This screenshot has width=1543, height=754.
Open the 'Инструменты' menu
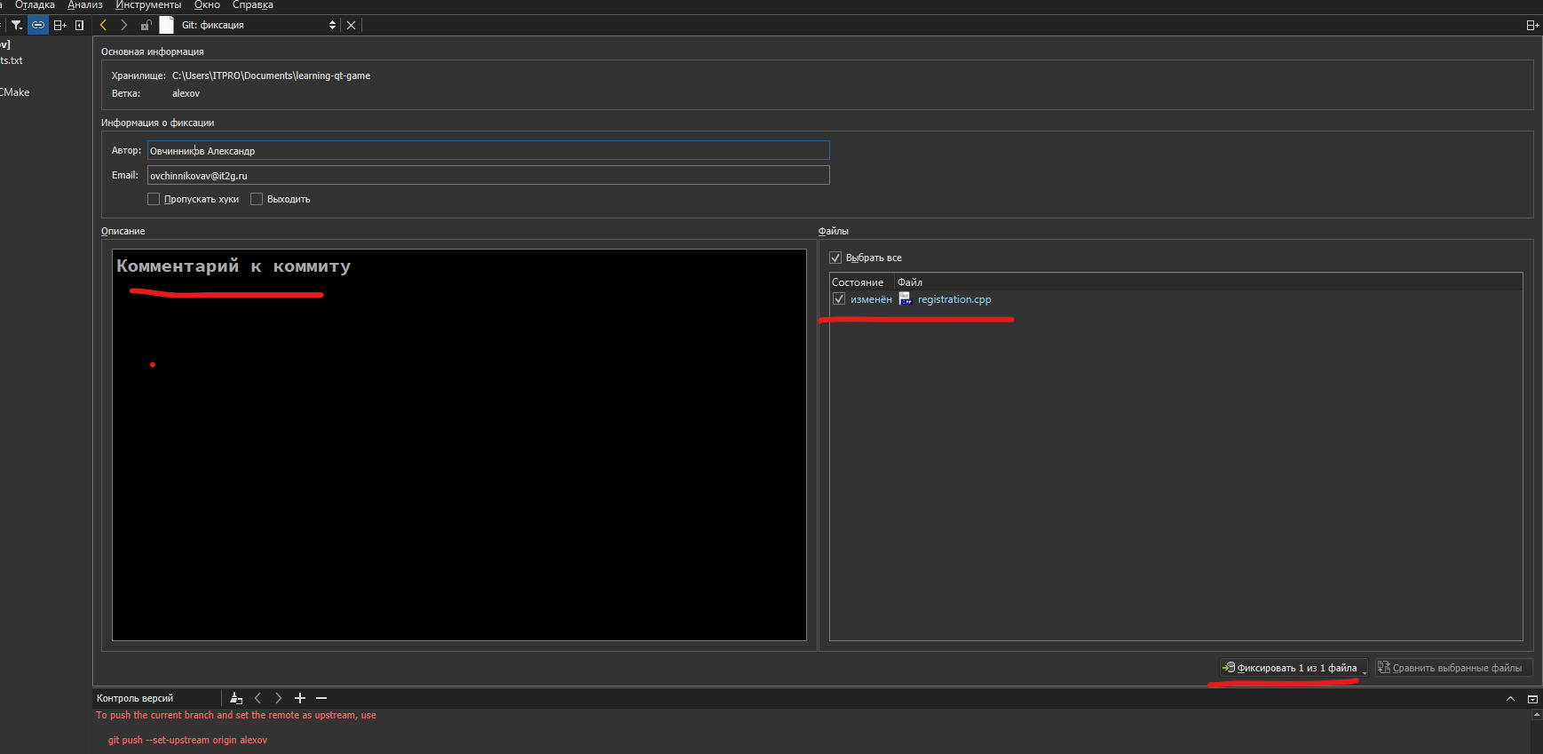pyautogui.click(x=148, y=5)
